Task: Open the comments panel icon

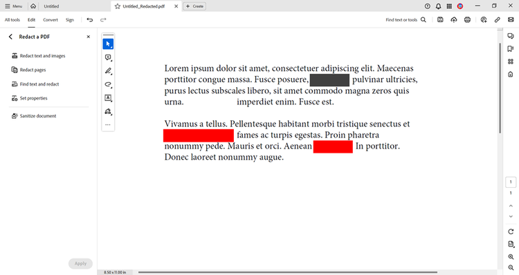Action: click(x=511, y=36)
